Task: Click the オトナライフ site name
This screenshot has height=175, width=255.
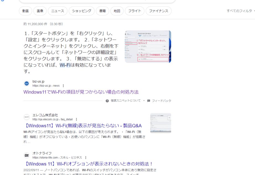Action: pos(42,153)
